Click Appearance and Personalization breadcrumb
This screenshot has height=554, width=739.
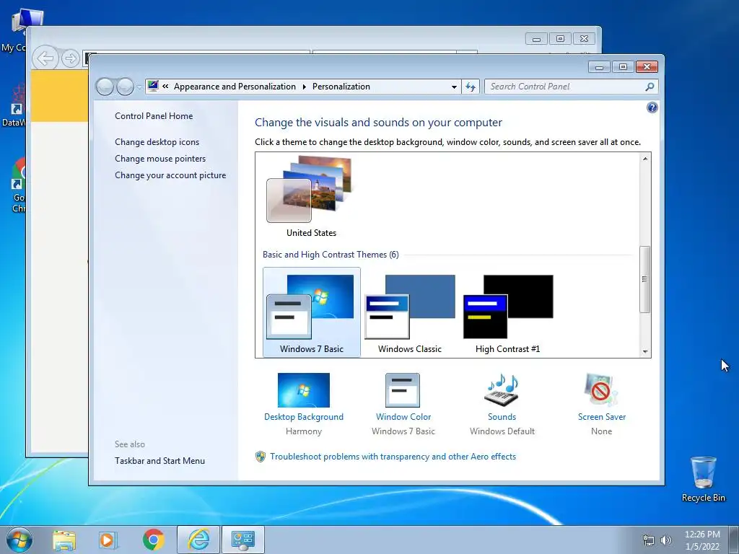point(235,87)
